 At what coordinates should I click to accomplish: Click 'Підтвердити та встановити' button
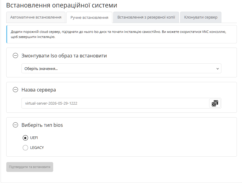tap(30, 167)
